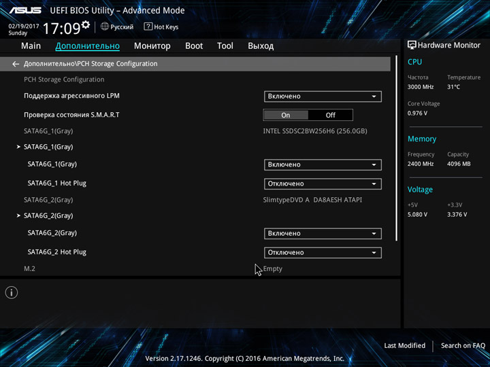
Task: Click the Hot Keys button
Action: pyautogui.click(x=161, y=27)
